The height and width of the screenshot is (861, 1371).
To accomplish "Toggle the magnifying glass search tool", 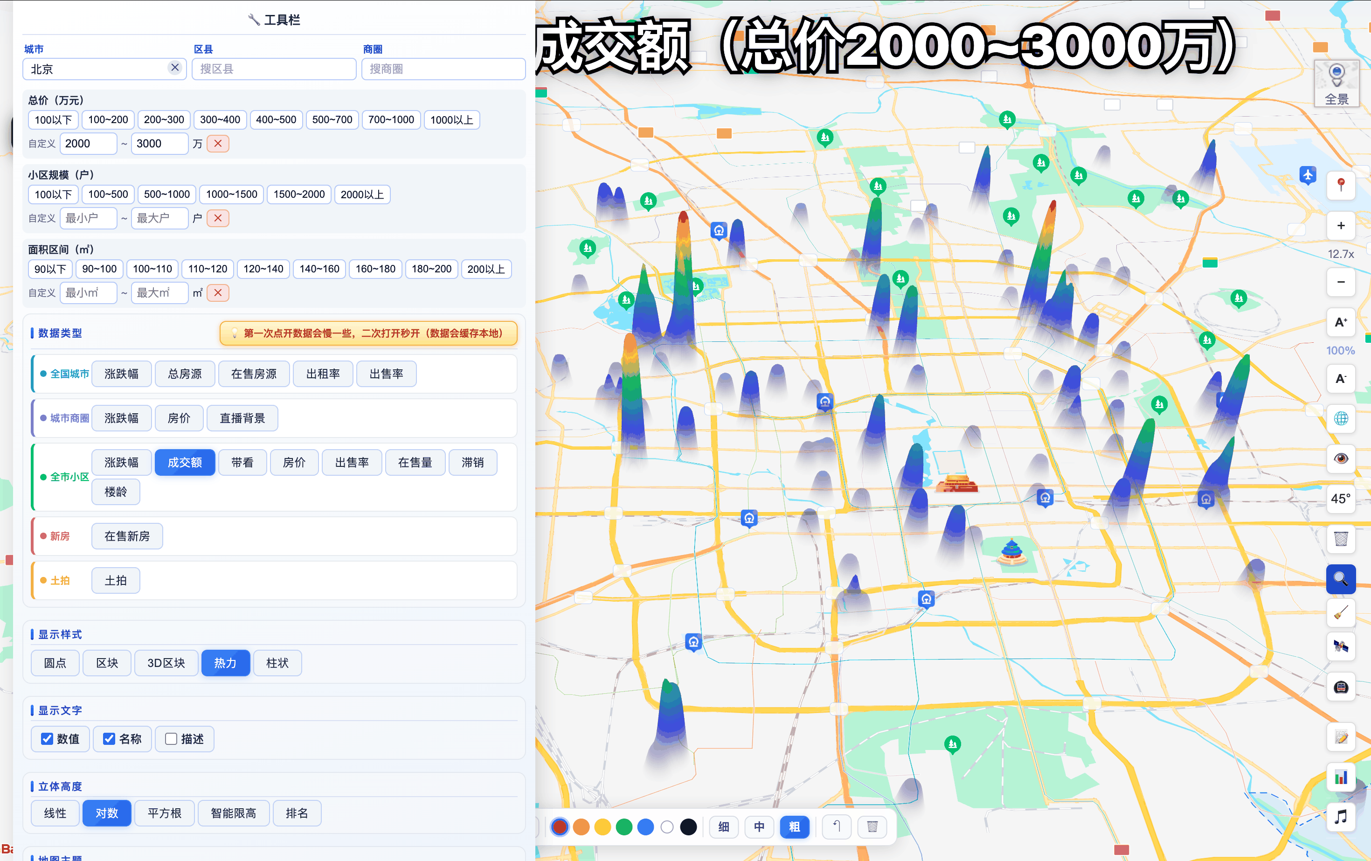I will coord(1341,579).
